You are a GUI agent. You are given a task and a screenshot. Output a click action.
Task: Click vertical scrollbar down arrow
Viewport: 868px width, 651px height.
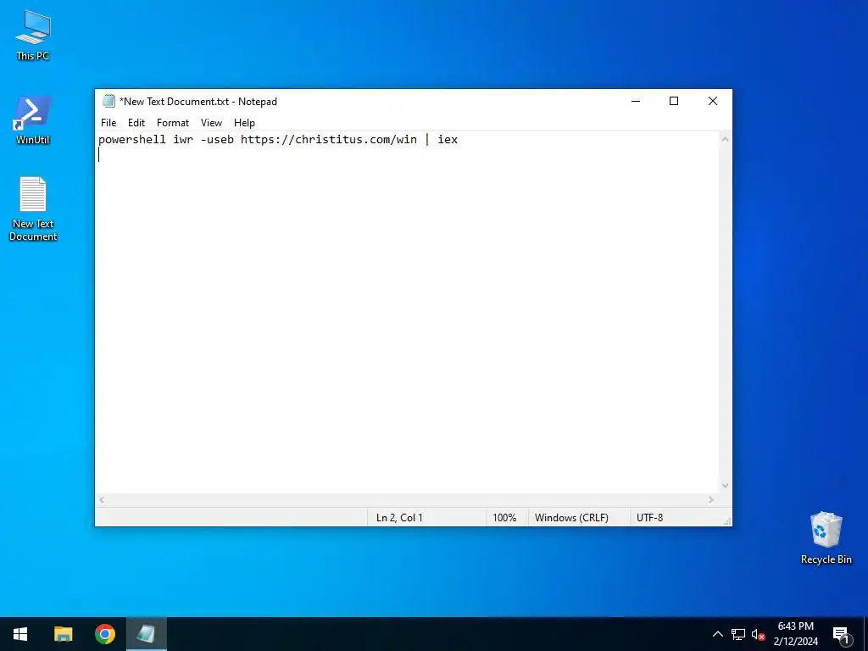[725, 486]
